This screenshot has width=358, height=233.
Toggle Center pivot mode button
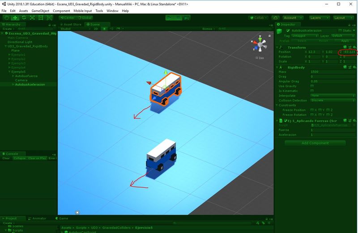(x=68, y=18)
